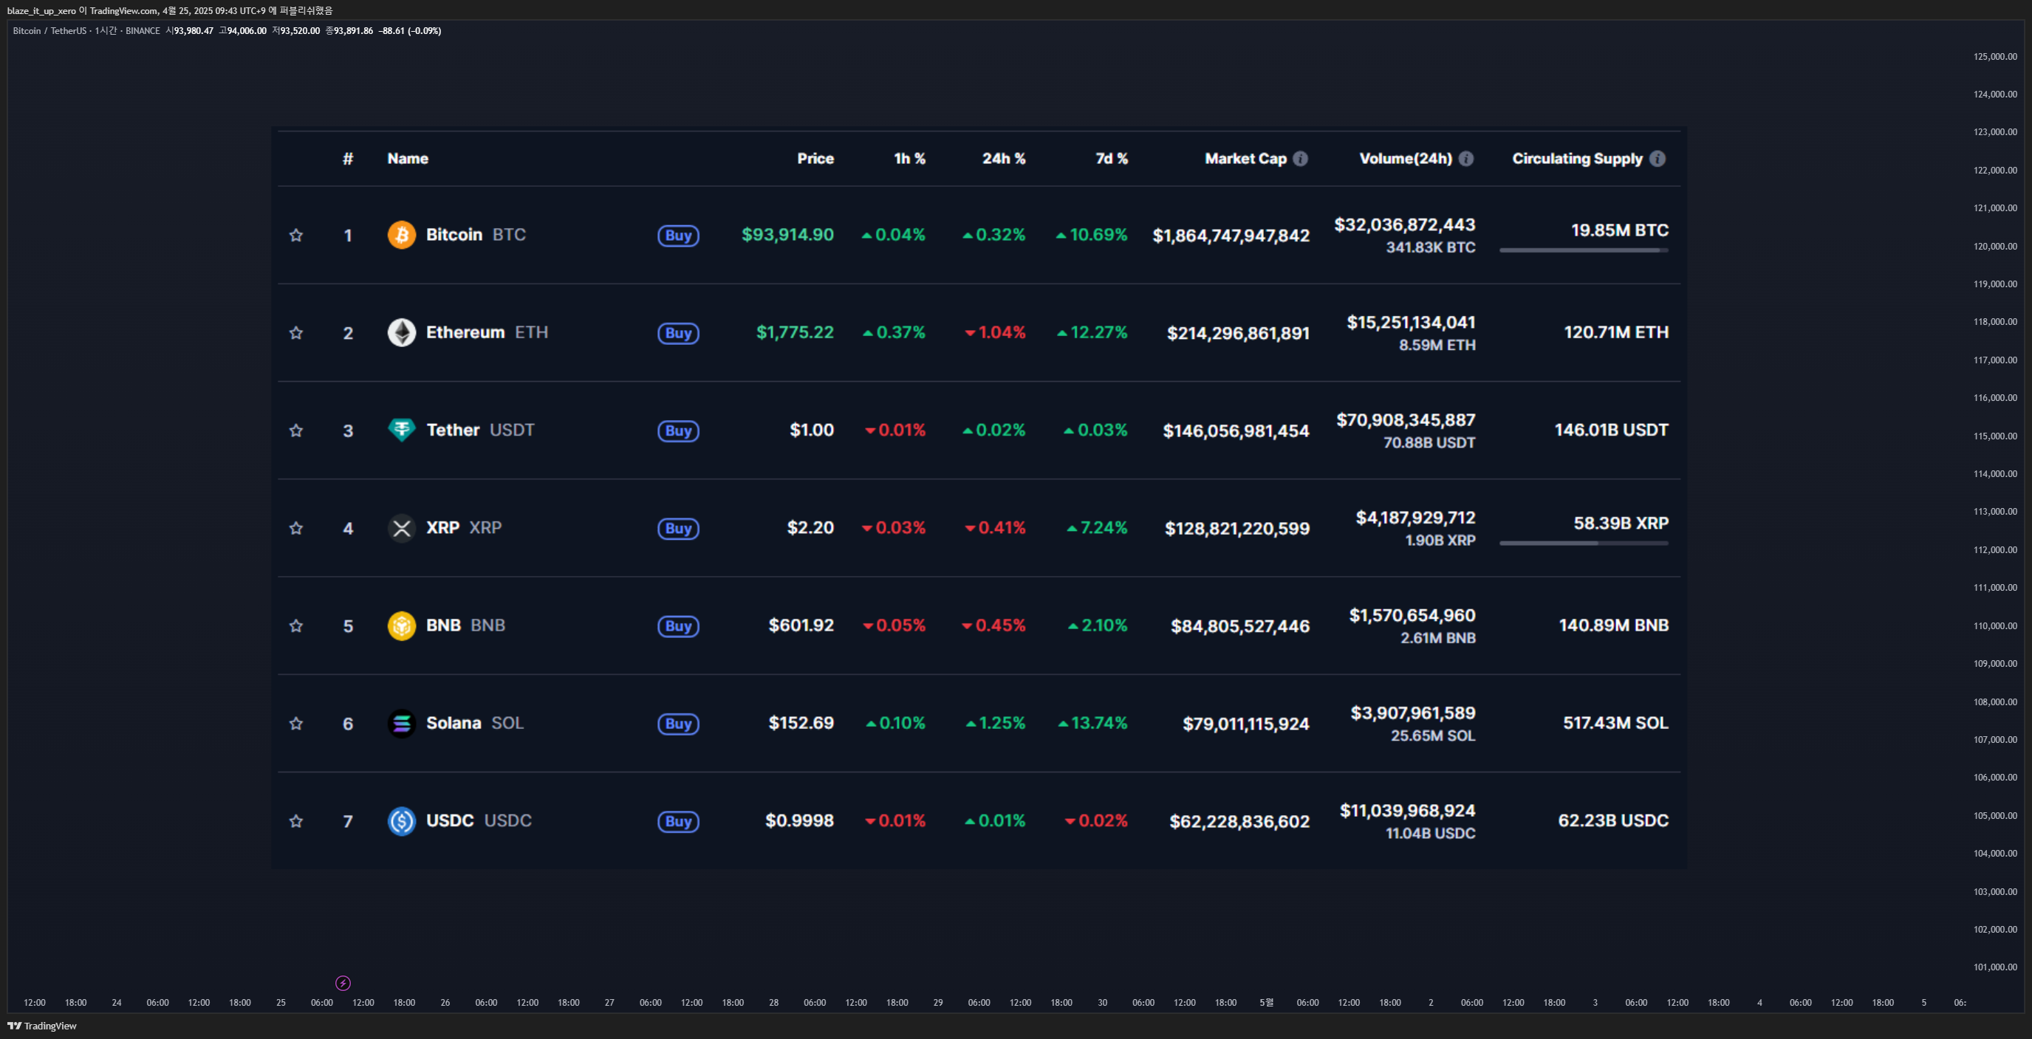
Task: Toggle the watchlist star for Bitcoin
Action: [x=295, y=235]
